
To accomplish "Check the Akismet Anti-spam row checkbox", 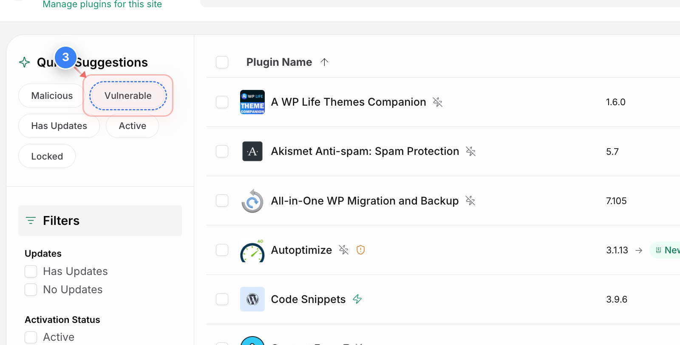I will [222, 151].
